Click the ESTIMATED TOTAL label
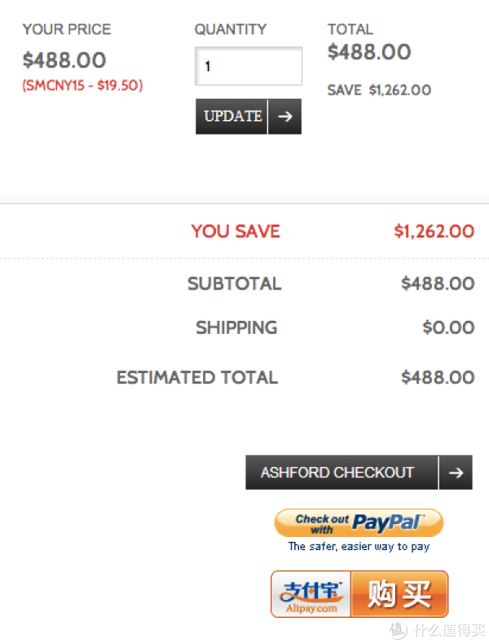 (197, 377)
